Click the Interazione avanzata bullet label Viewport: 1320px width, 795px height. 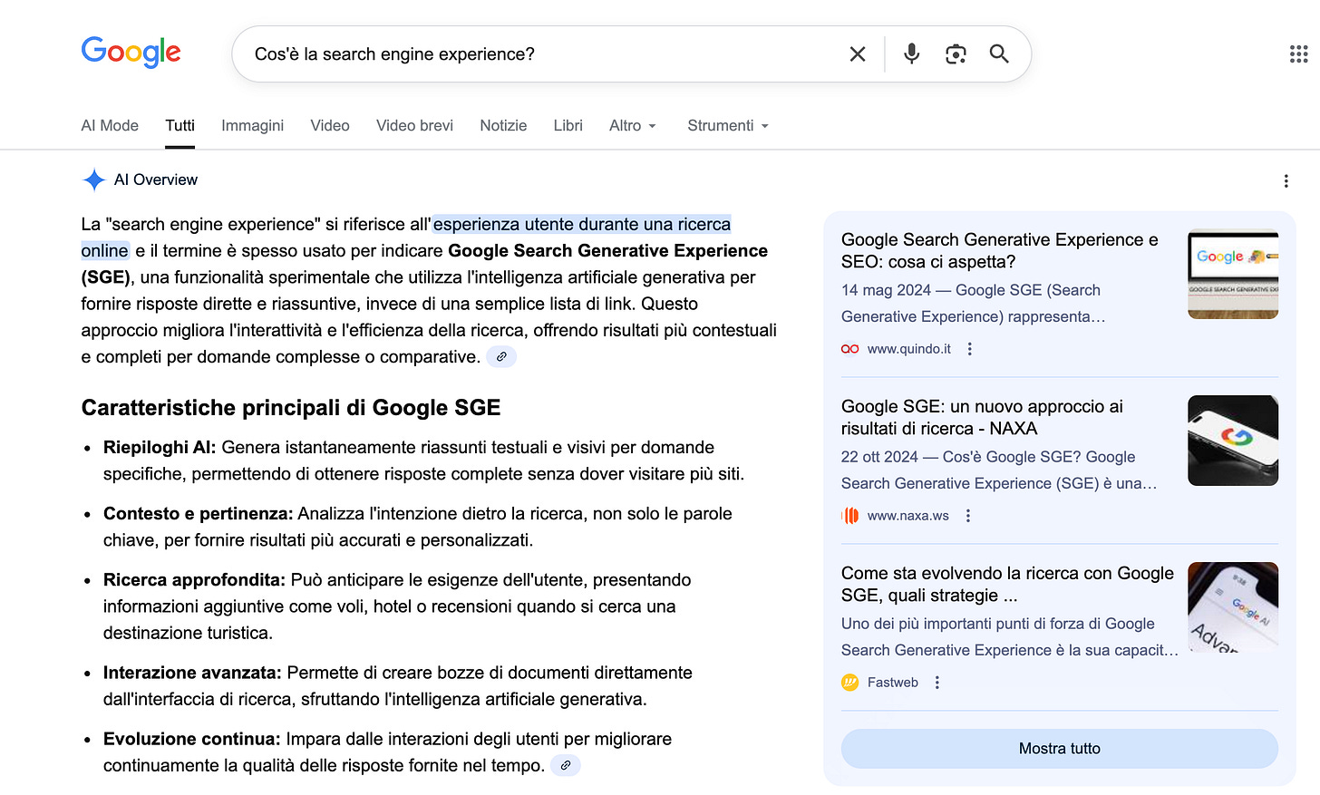point(192,674)
